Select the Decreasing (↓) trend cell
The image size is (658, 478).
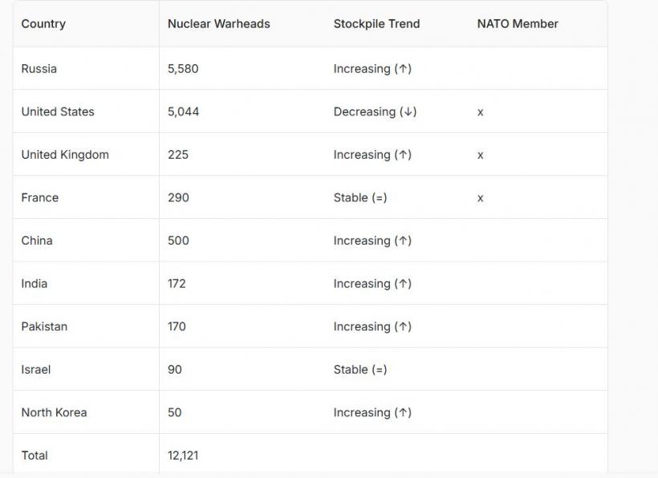(x=375, y=112)
